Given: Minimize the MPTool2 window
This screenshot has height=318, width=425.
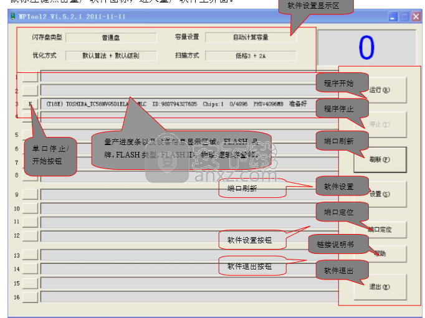Looking at the screenshot, I should pos(393,17).
